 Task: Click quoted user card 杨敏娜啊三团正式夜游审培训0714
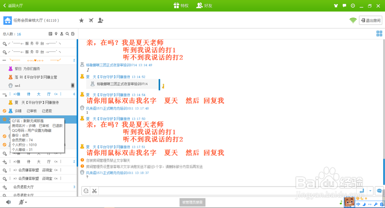[x=122, y=84]
